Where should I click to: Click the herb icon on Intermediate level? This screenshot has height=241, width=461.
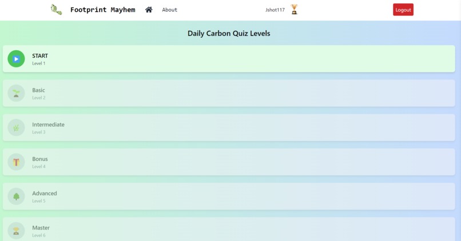pos(16,127)
